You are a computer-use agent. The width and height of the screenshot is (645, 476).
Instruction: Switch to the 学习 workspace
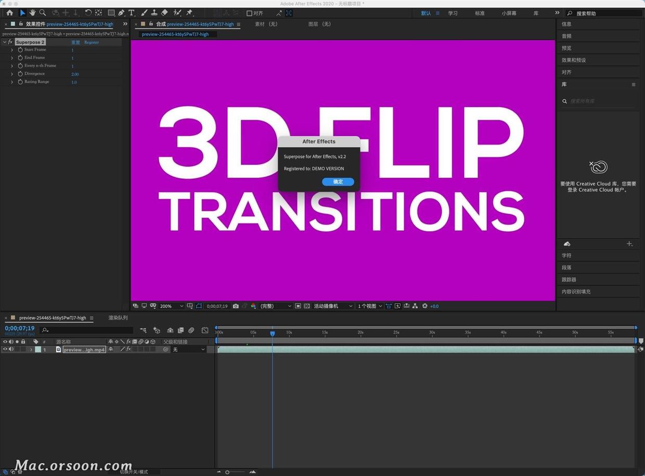pyautogui.click(x=453, y=13)
